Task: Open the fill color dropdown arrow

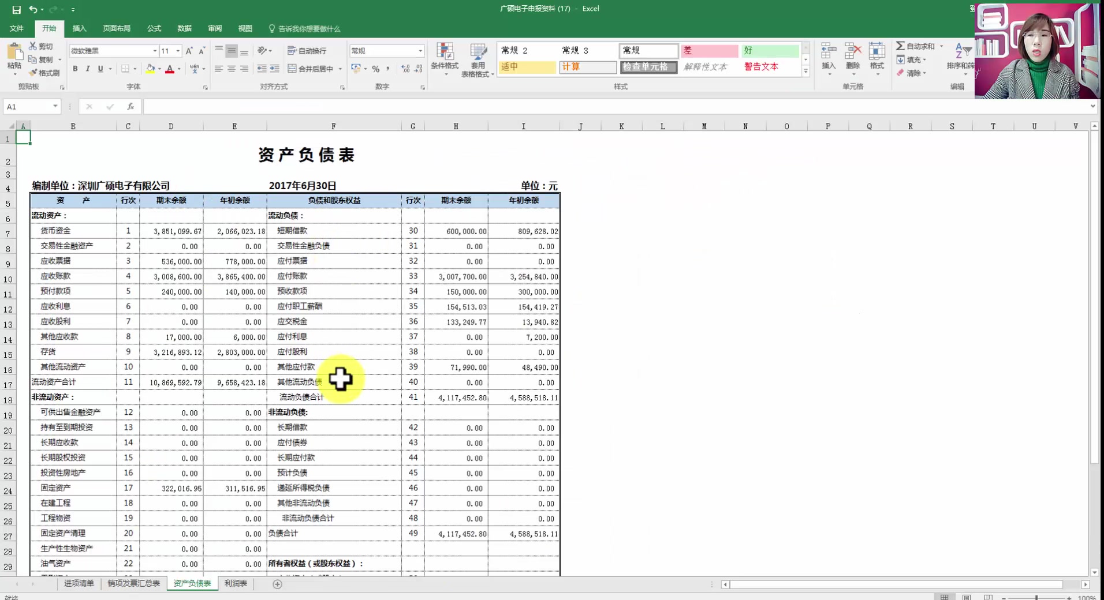Action: tap(158, 69)
